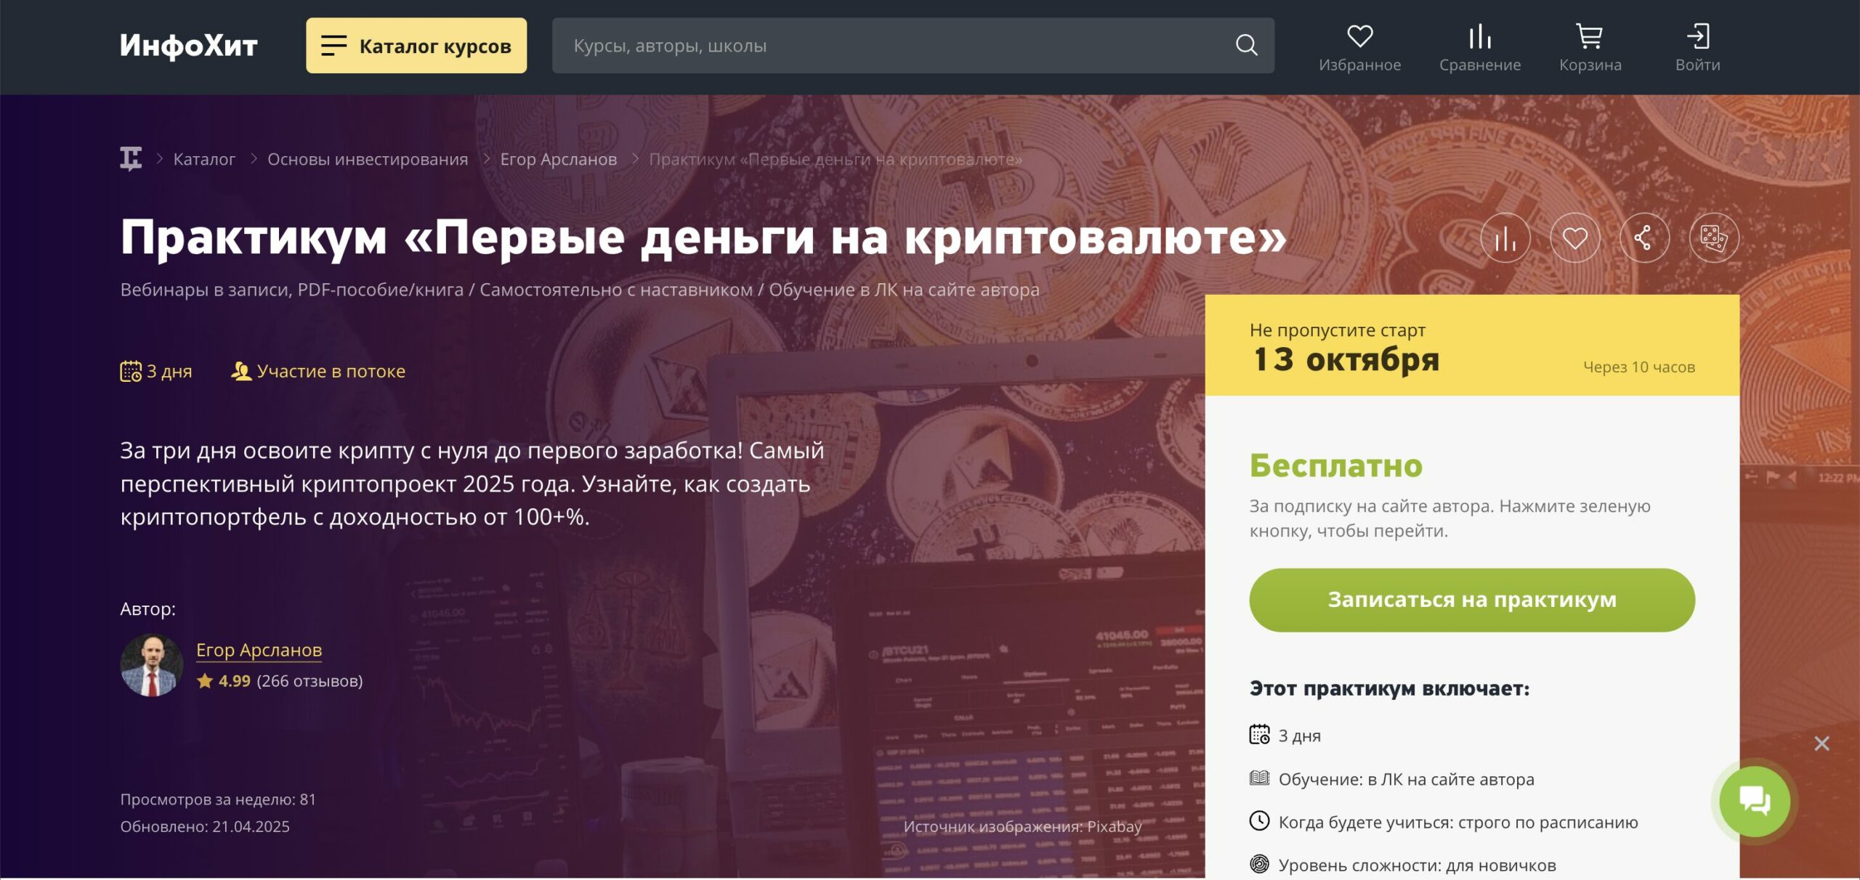Go to home breadcrumb logo icon
The image size is (1860, 880).
click(x=131, y=158)
